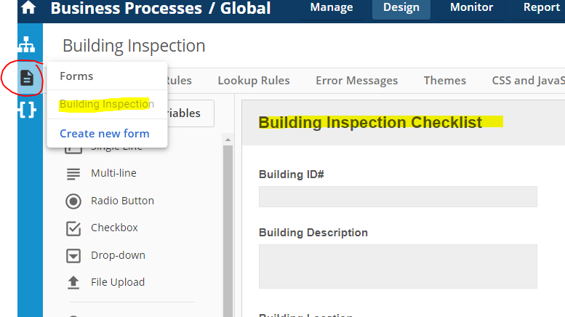This screenshot has width=565, height=317.
Task: Open the Forms document icon in sidebar
Action: pos(27,78)
